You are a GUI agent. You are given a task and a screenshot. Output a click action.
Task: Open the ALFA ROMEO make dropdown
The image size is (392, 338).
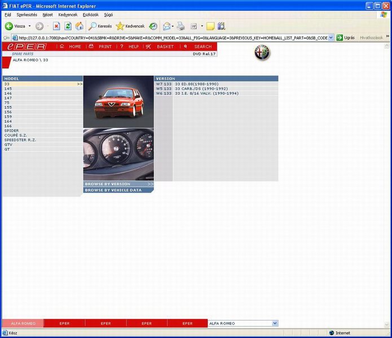pos(243,323)
